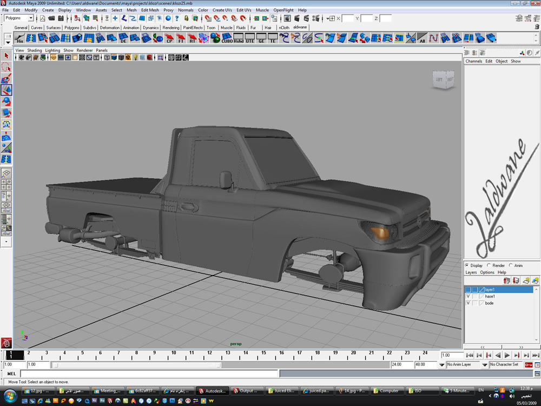Open Options menu in layer editor
541x406 pixels.
coord(487,272)
